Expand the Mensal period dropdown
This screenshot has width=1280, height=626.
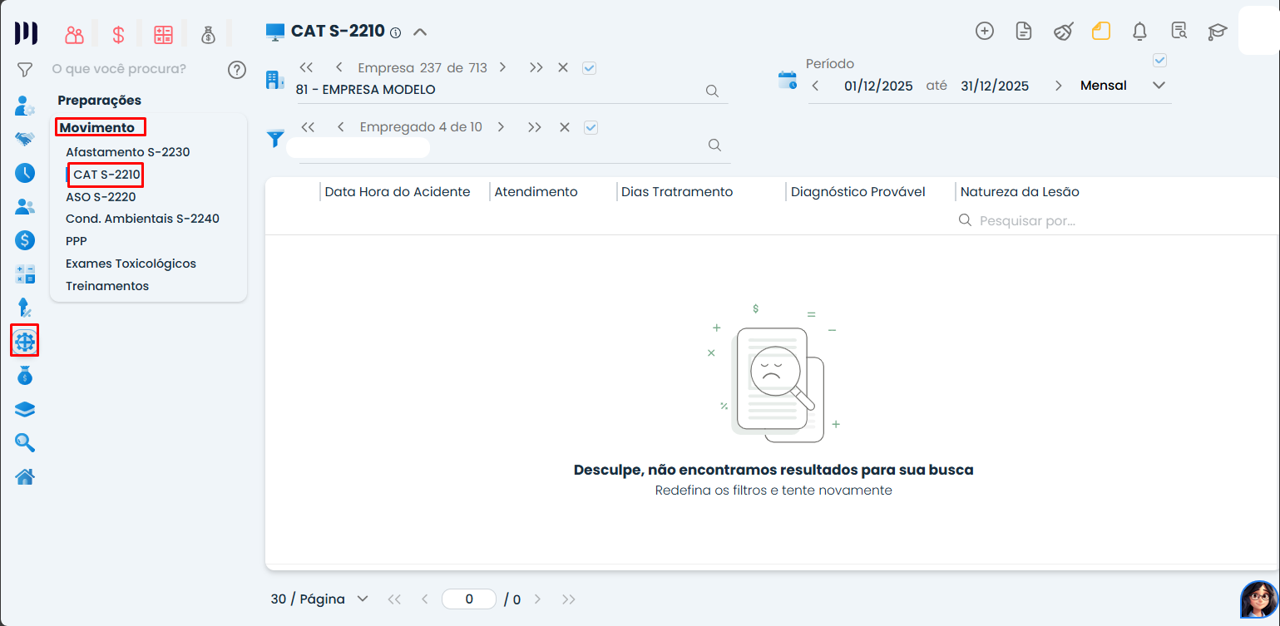pyautogui.click(x=1159, y=86)
